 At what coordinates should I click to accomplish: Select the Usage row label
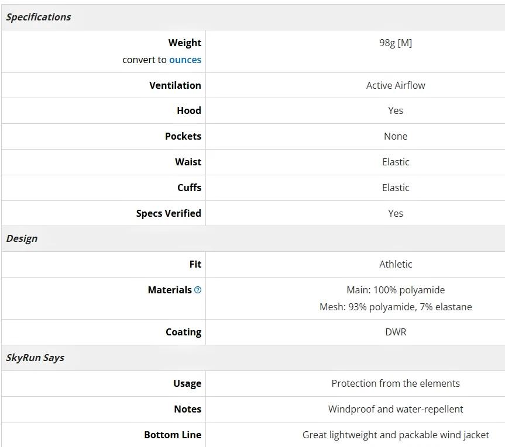(187, 383)
